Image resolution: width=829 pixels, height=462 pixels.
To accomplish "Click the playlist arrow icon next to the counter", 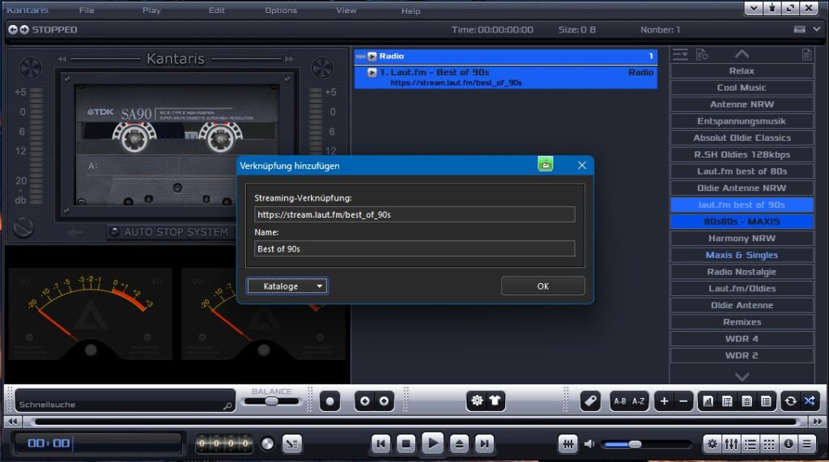I will pyautogui.click(x=291, y=444).
